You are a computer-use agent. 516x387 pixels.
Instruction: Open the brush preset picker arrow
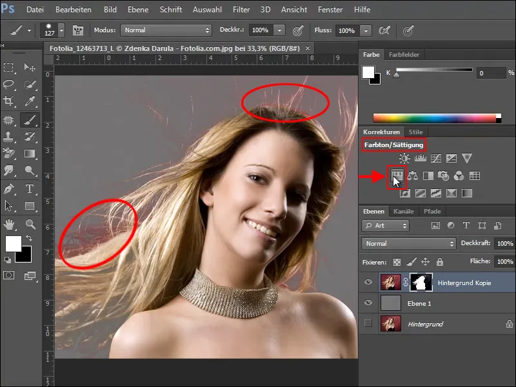click(x=61, y=30)
